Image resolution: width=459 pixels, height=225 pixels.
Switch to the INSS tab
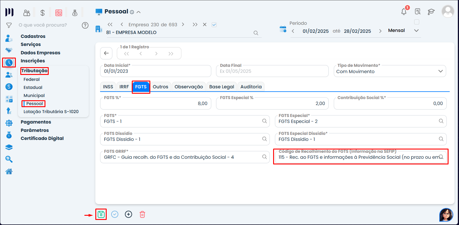[108, 87]
